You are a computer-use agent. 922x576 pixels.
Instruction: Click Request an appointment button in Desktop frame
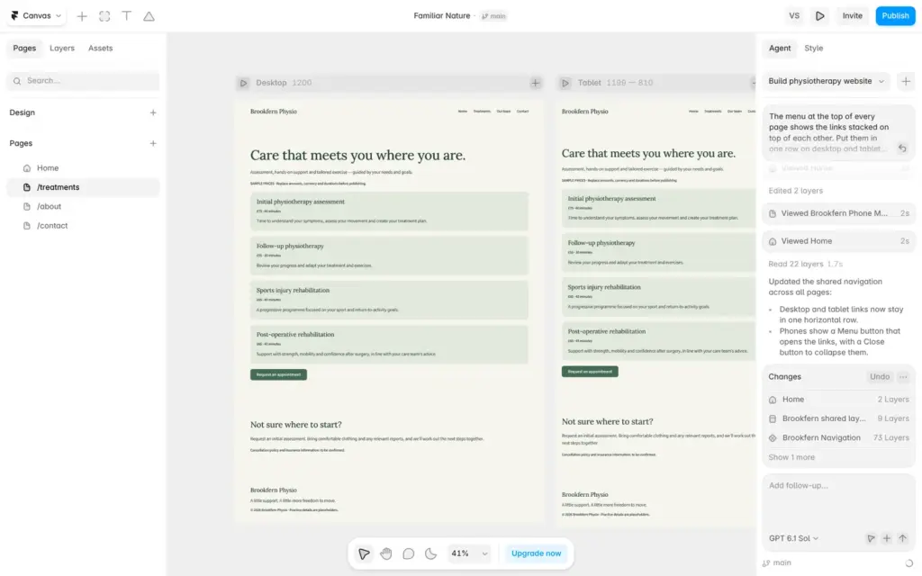tap(278, 374)
